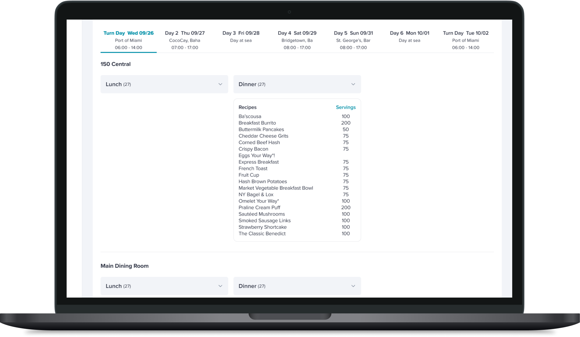
Task: Toggle 150 Central Dinner dropdown header
Action: click(297, 84)
